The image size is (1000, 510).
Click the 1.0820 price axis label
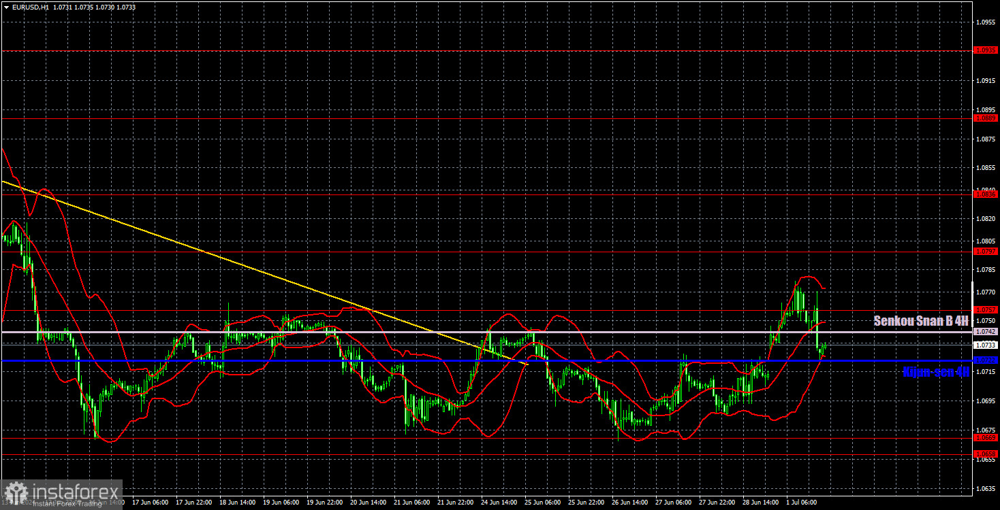[x=986, y=219]
